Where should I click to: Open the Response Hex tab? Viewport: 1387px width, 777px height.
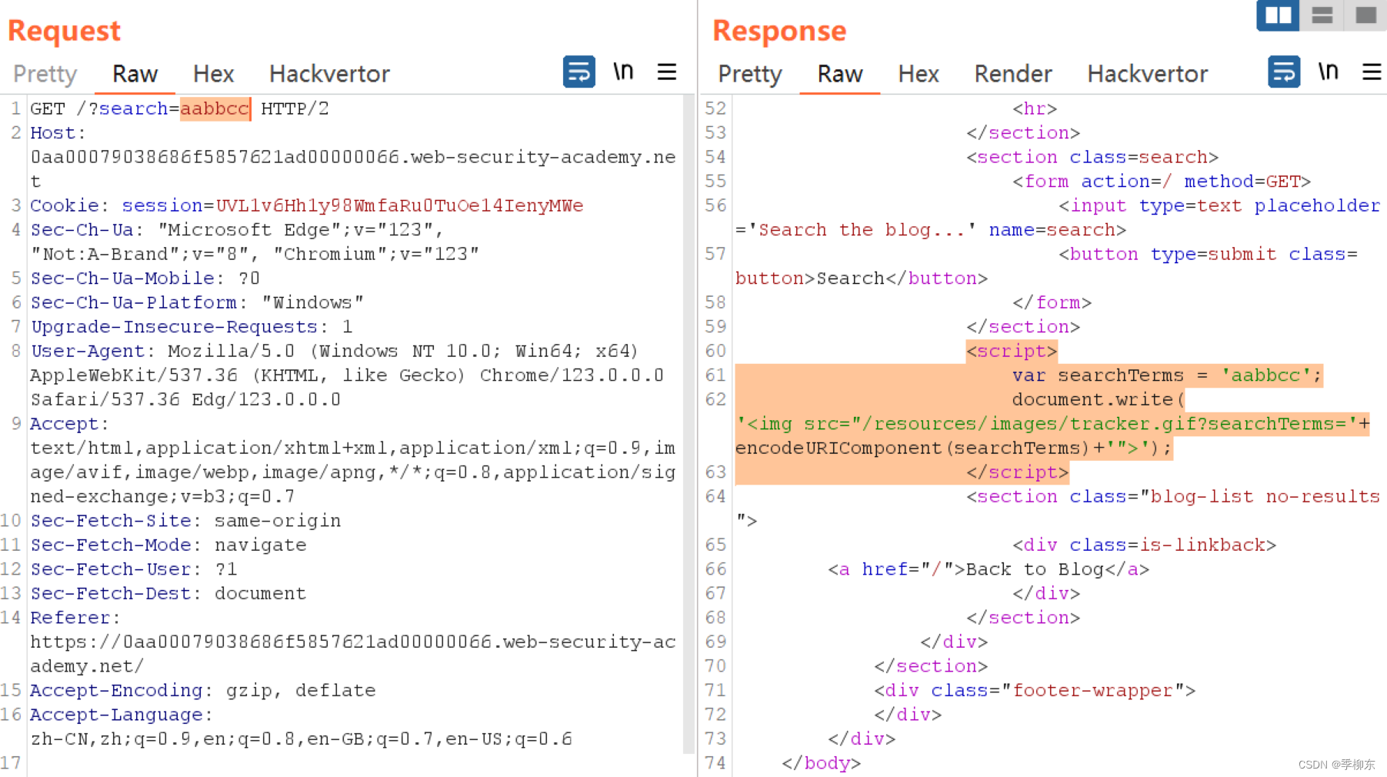(x=919, y=74)
